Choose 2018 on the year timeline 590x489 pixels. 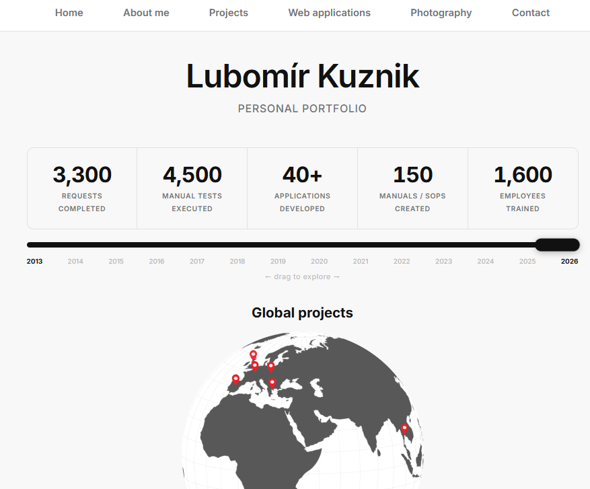point(237,262)
